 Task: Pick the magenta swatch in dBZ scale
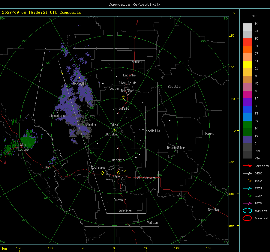247,94
